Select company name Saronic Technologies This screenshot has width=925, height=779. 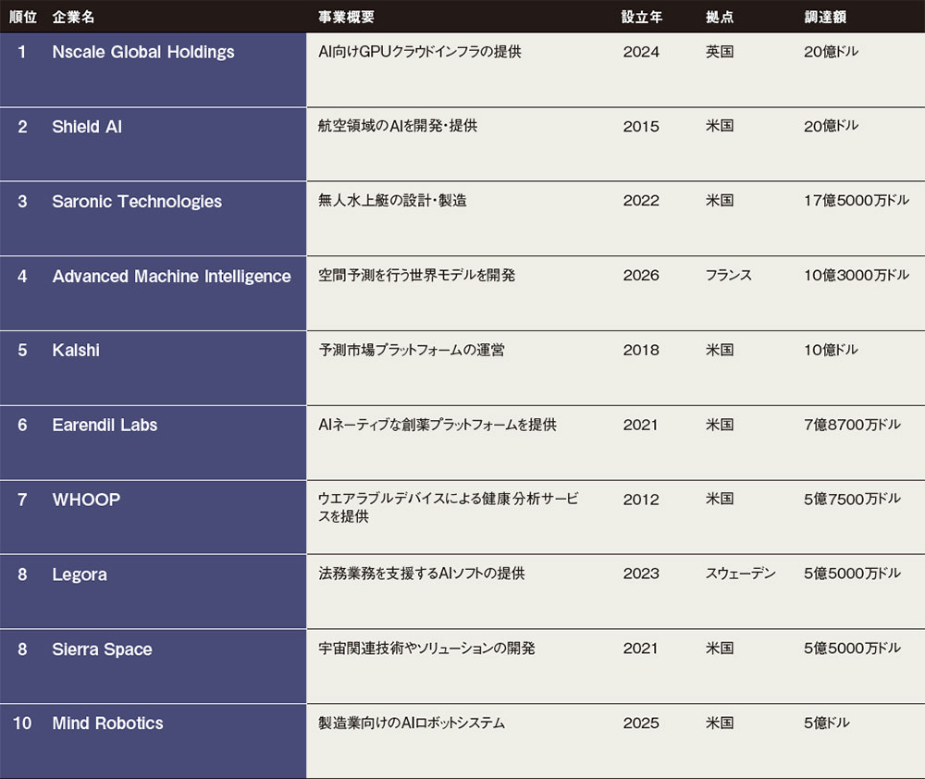click(x=137, y=202)
